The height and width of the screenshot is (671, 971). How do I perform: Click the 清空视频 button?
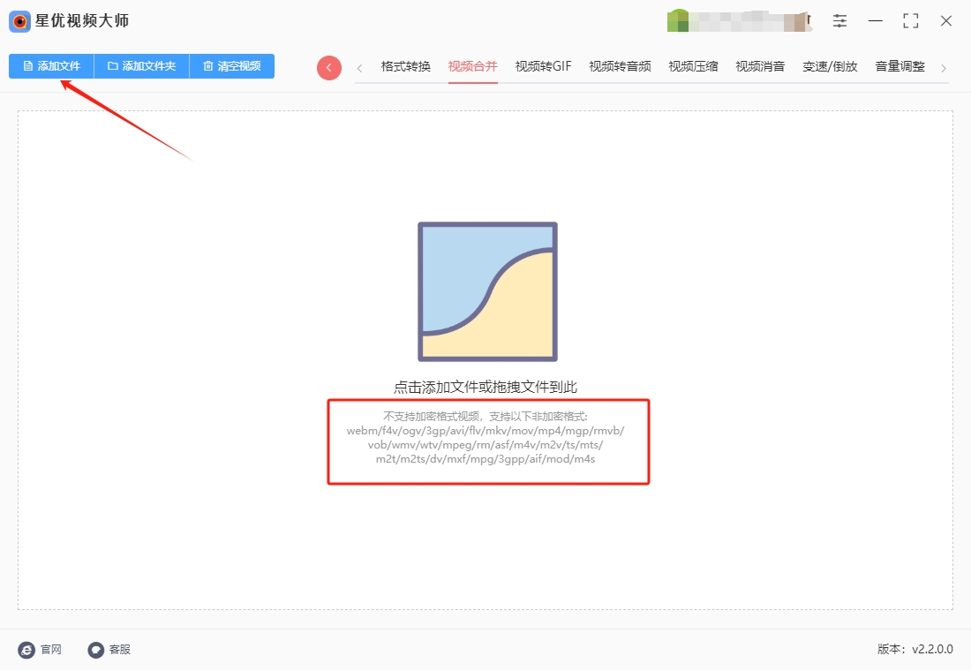231,66
